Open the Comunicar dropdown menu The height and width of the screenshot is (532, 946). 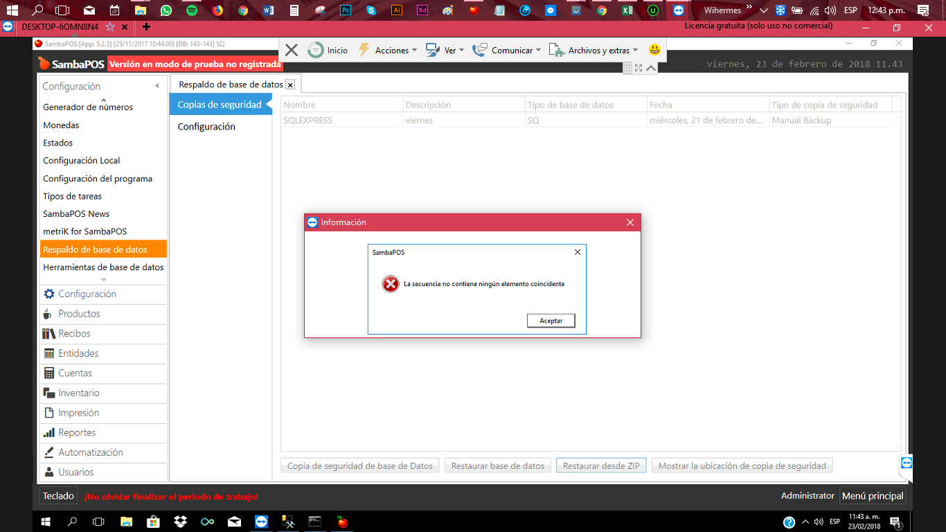coord(506,50)
